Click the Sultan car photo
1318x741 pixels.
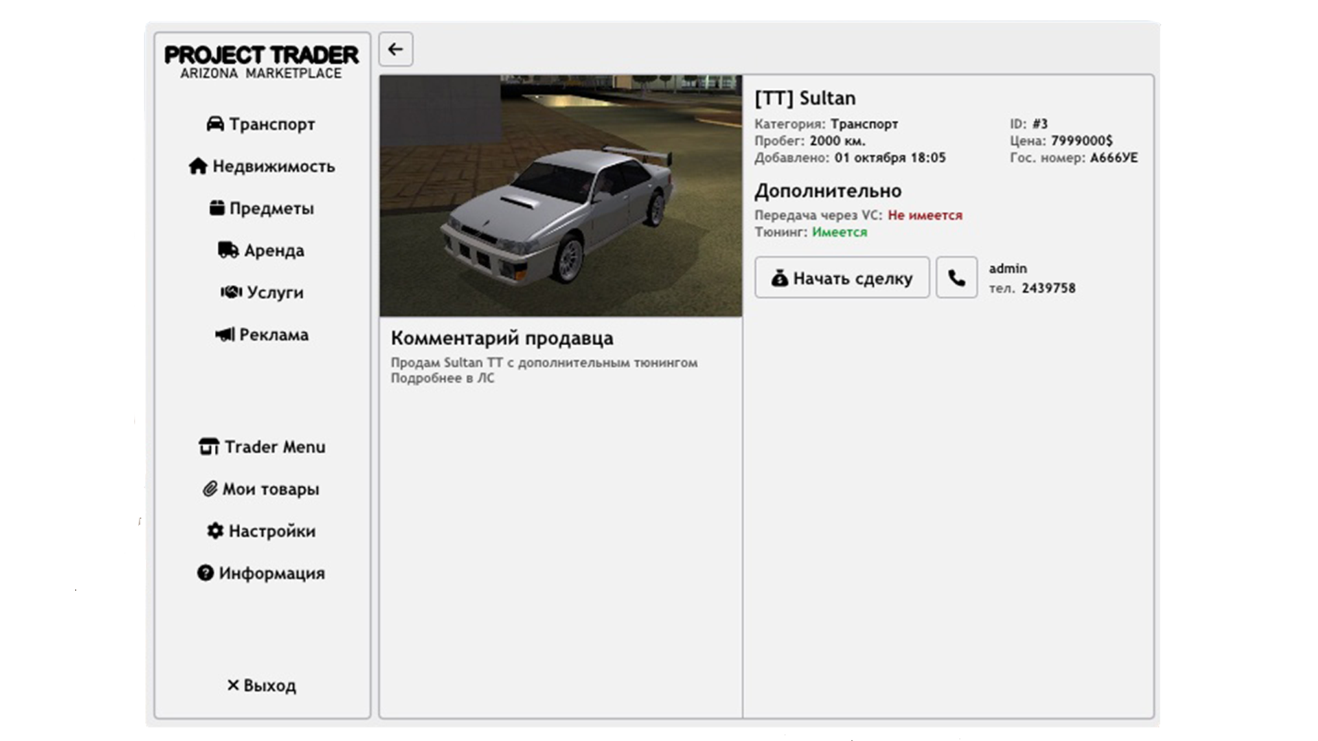pyautogui.click(x=561, y=196)
